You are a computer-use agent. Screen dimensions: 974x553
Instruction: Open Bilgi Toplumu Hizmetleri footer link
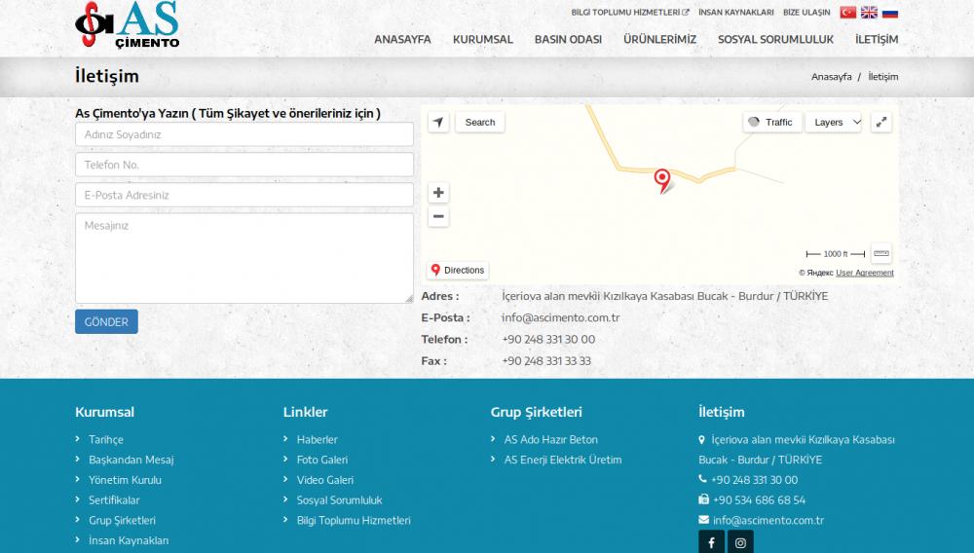(x=354, y=520)
